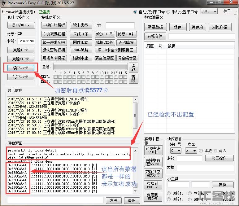Click 选择文件 button

[x=155, y=36]
